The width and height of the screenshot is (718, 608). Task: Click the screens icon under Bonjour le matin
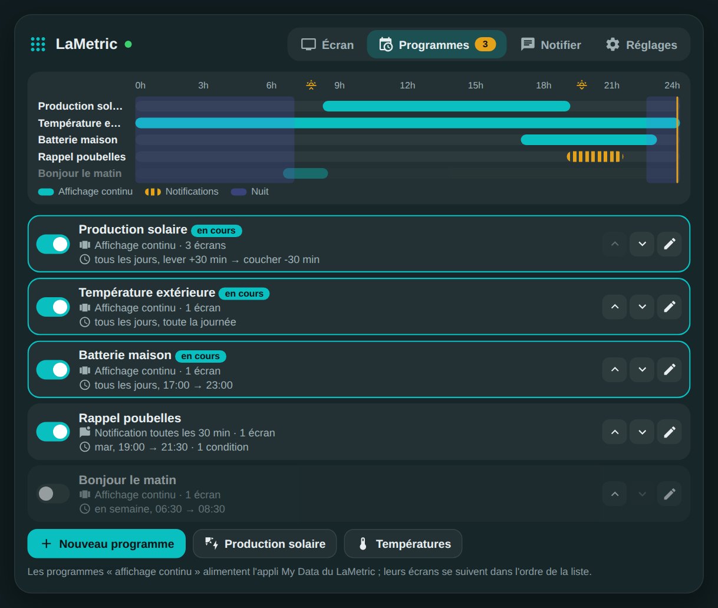coord(85,495)
